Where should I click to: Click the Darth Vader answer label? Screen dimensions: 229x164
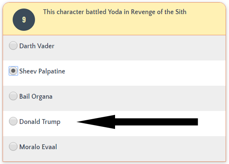[x=36, y=46]
